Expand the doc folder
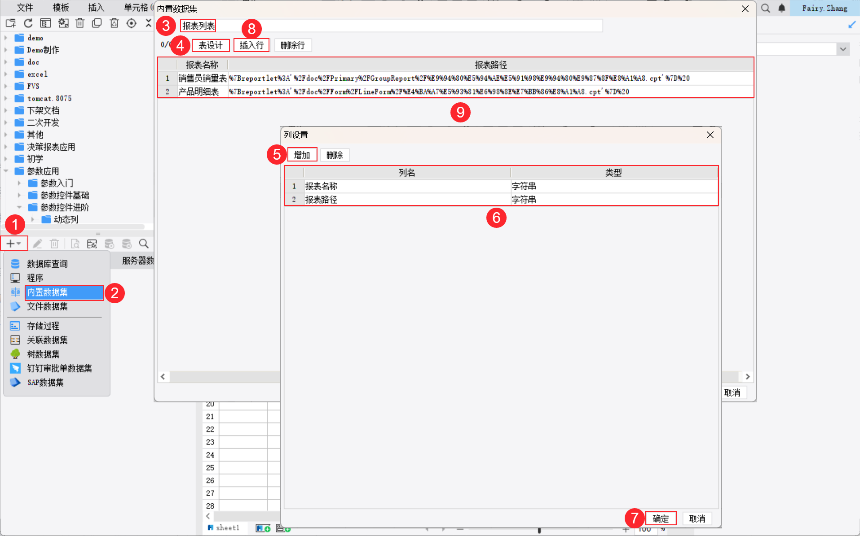 pyautogui.click(x=6, y=62)
